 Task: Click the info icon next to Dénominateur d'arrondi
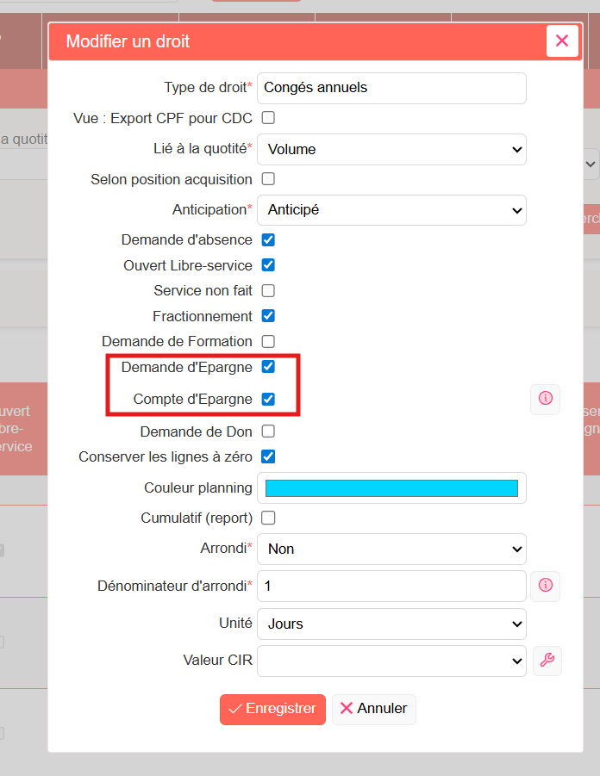[x=545, y=586]
